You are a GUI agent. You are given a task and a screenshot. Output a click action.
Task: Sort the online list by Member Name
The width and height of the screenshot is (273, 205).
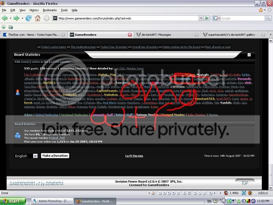(135, 69)
